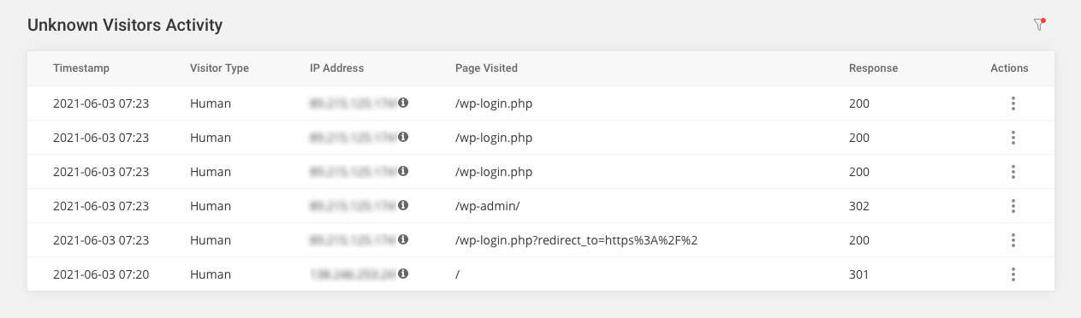Click the 301 response code cell
Viewport: 1081px width, 318px height.
click(859, 274)
